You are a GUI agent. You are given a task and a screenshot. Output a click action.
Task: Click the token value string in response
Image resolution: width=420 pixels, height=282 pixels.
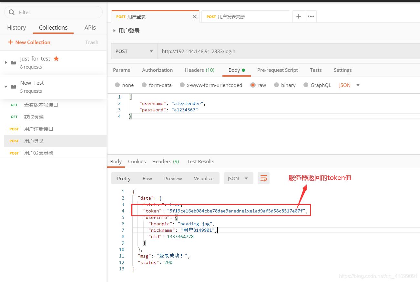(236, 211)
